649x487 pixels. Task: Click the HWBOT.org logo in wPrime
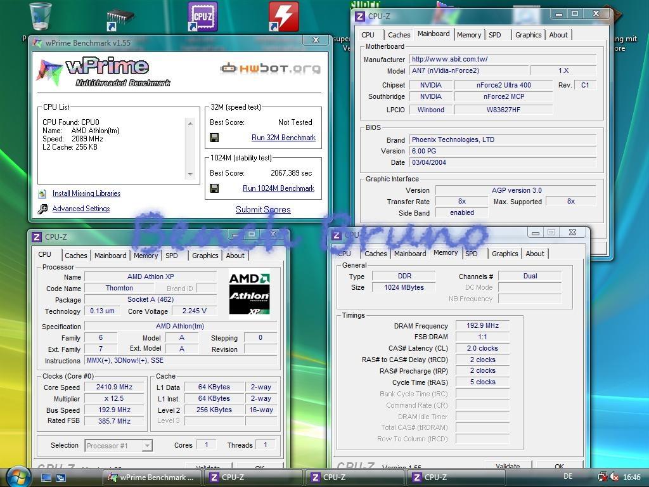[x=270, y=68]
